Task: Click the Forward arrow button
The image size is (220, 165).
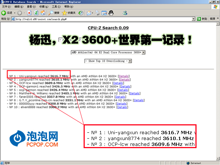Action: point(19,13)
